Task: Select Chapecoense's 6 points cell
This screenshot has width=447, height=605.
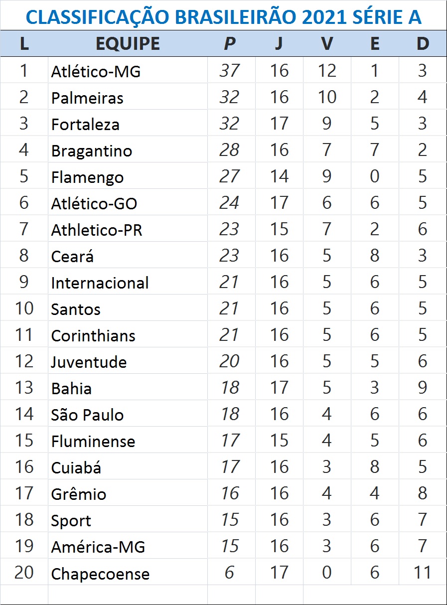Action: point(229,573)
